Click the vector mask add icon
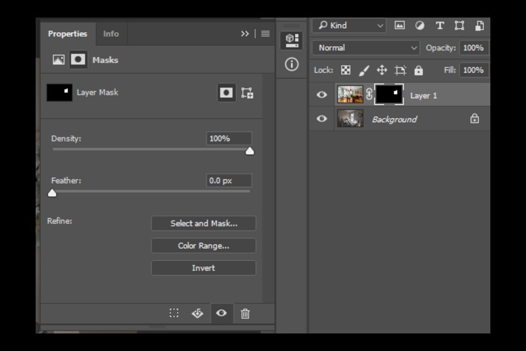This screenshot has width=526, height=351. [247, 92]
